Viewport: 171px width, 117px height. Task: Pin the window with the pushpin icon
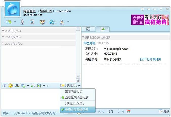[148, 9]
